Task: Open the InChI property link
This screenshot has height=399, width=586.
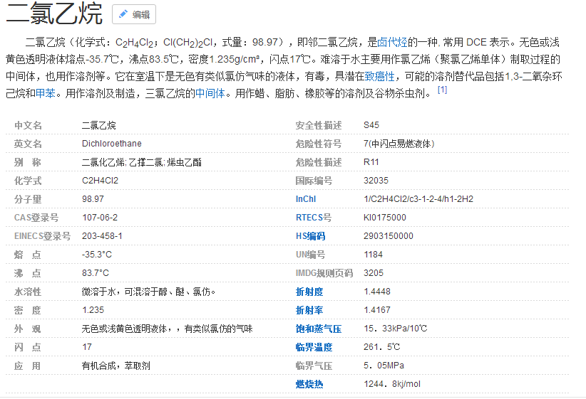Action: click(x=305, y=199)
